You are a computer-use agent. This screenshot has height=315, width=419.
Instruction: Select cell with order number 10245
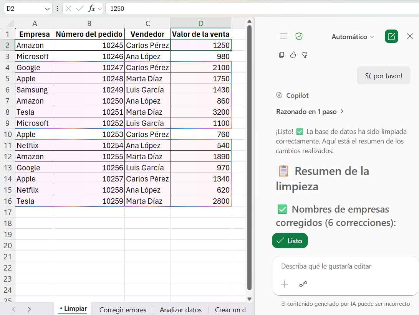[89, 45]
